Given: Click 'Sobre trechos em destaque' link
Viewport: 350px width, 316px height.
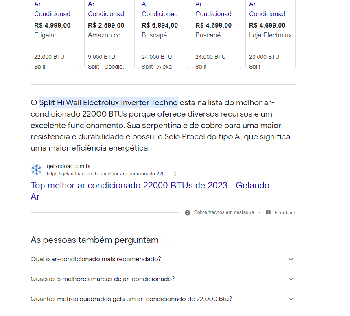Looking at the screenshot, I should pyautogui.click(x=224, y=212).
